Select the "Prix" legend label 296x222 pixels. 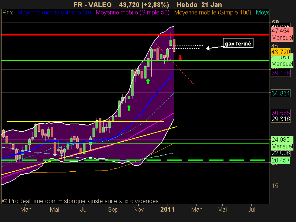(x=7, y=13)
